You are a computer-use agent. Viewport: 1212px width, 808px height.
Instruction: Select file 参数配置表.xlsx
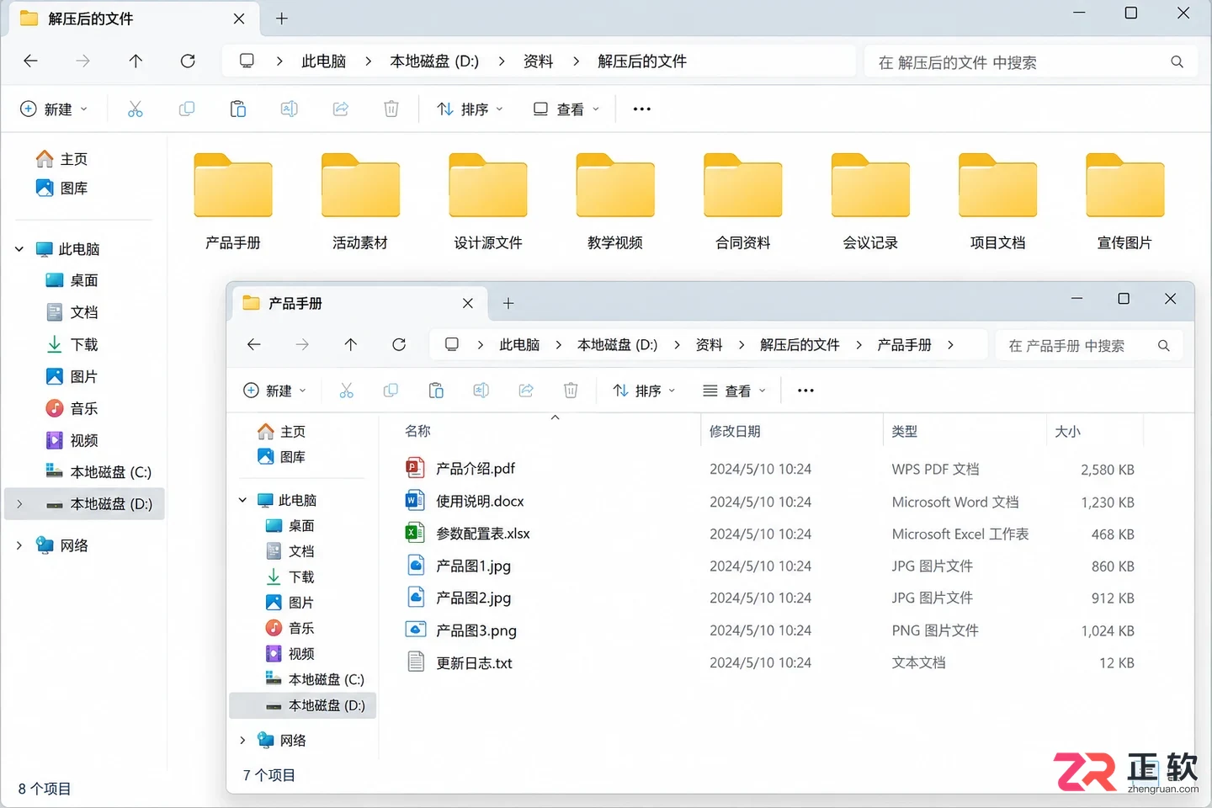click(770, 534)
